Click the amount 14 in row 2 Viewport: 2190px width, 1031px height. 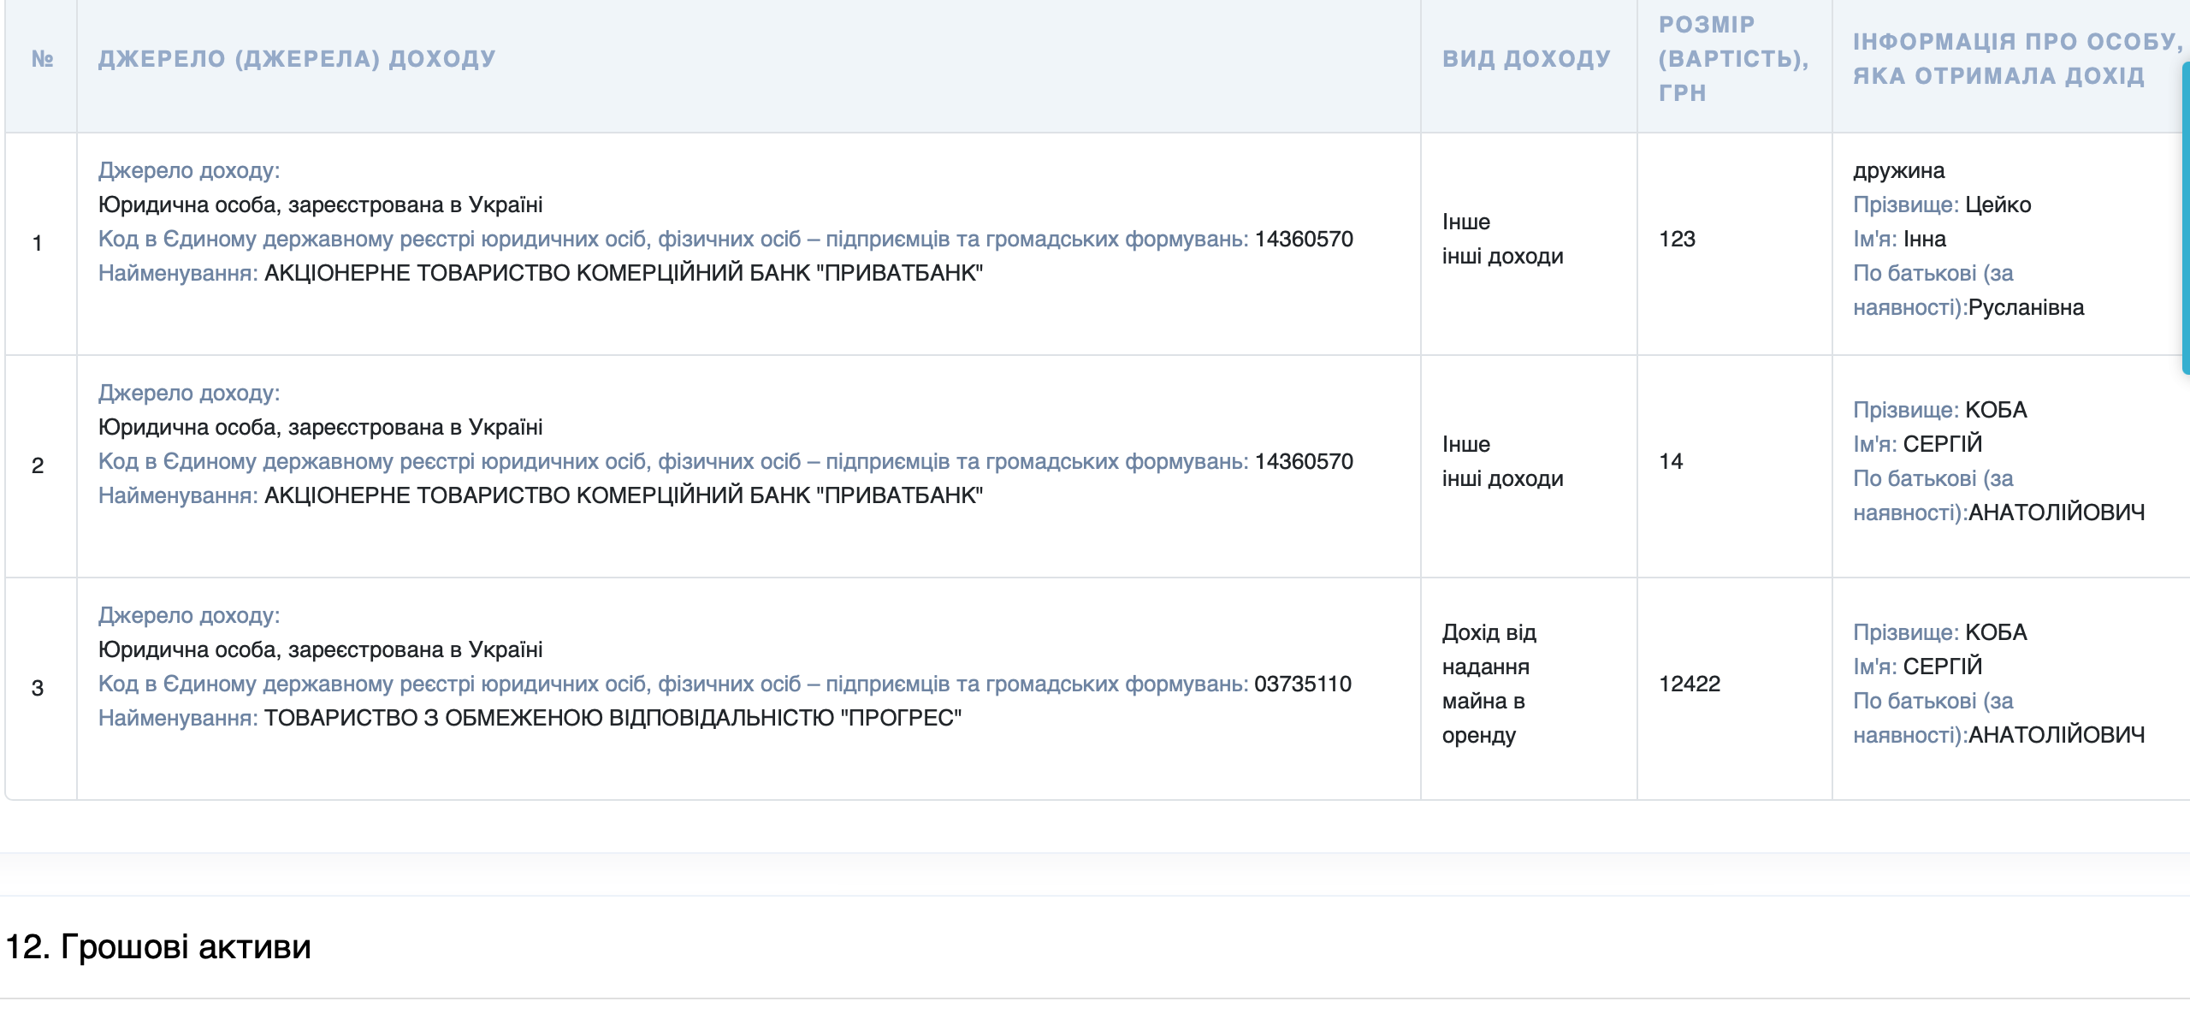pos(1671,462)
